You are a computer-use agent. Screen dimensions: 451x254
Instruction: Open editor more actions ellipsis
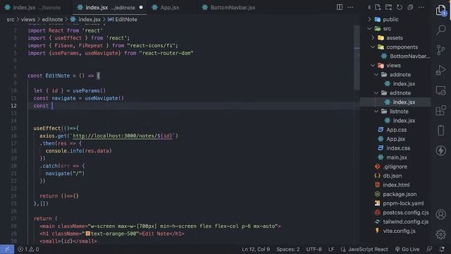350,7
